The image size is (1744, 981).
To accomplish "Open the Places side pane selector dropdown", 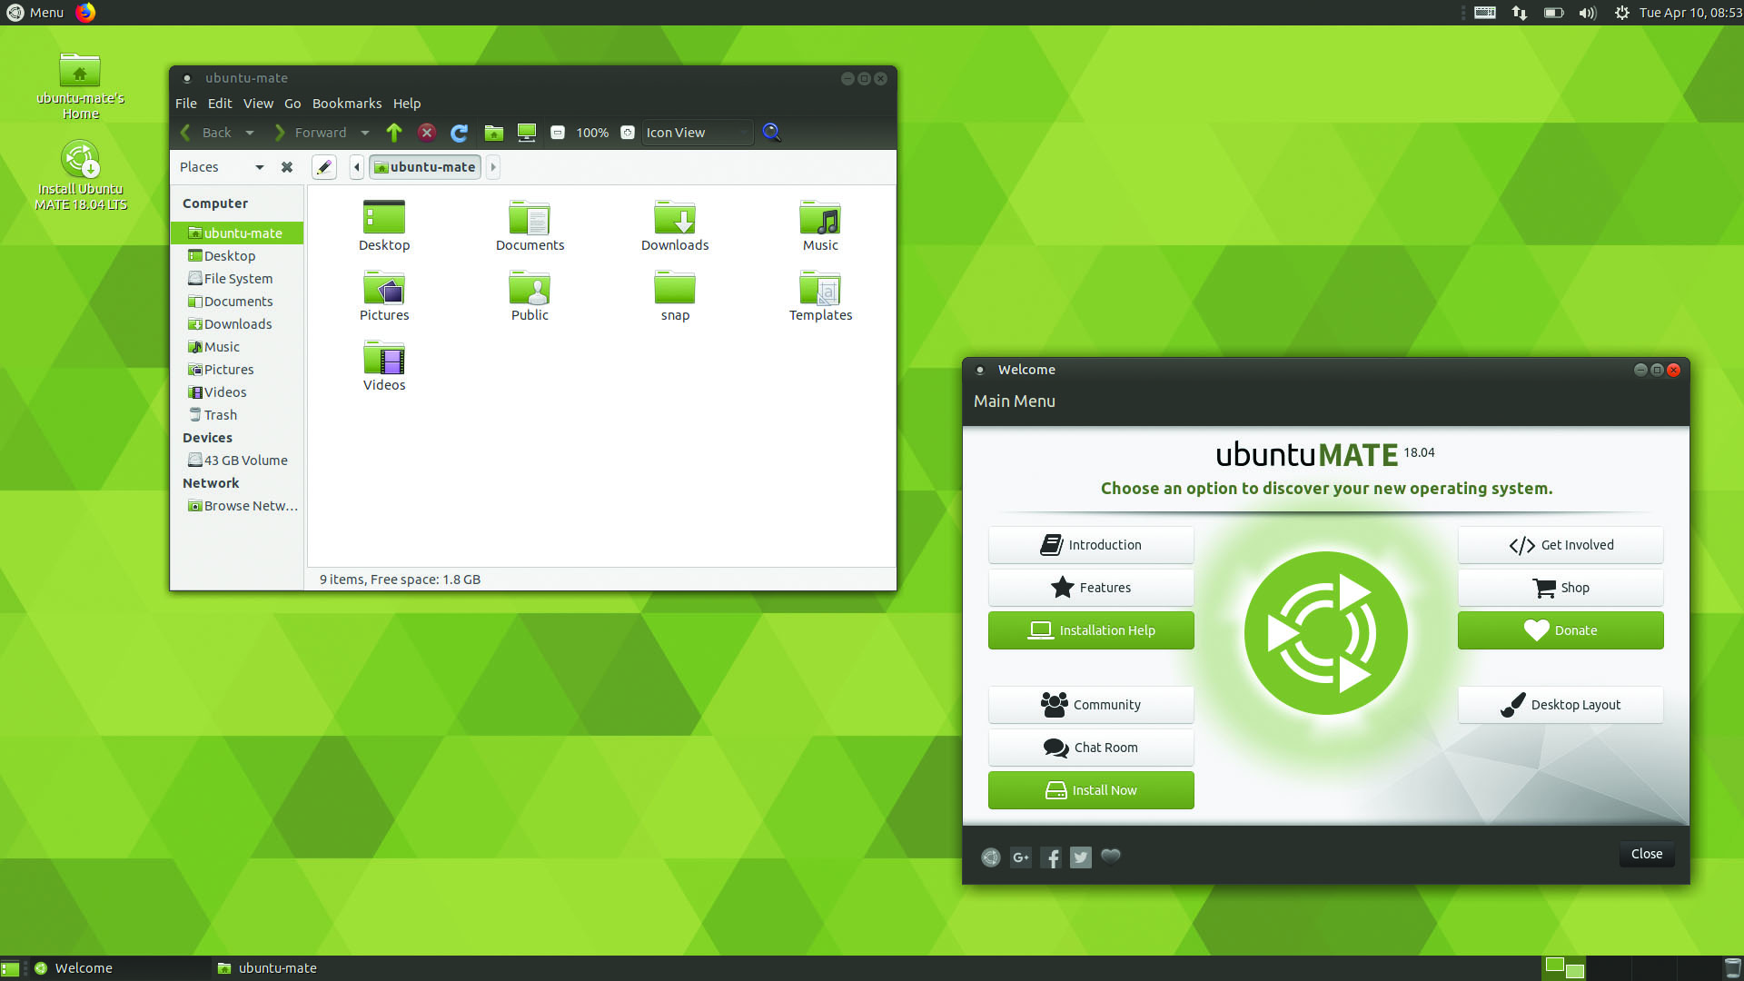I will [222, 167].
